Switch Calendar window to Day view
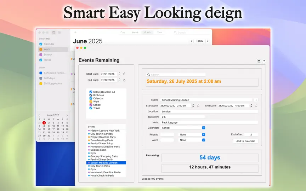Viewport: 306px width, 191px height. click(123, 32)
